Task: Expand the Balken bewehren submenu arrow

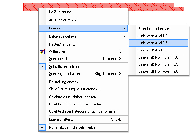Action: coord(125,36)
